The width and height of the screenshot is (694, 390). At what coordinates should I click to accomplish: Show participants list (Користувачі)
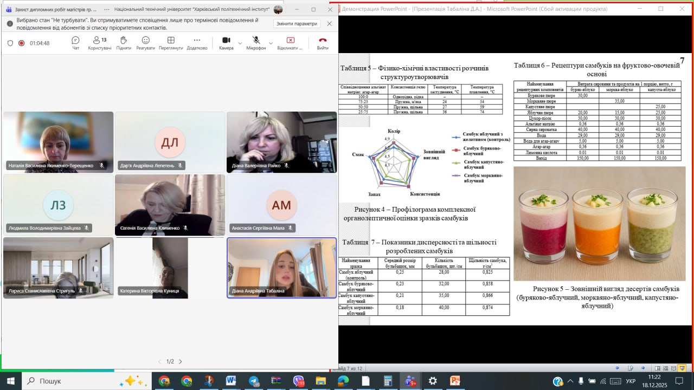point(99,43)
